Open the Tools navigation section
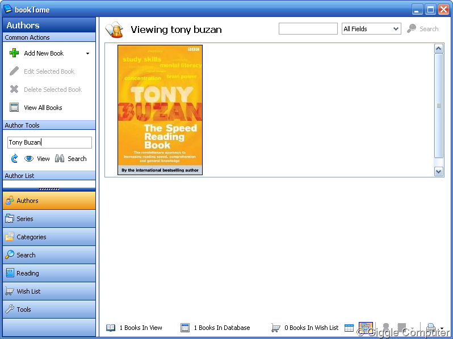 click(49, 310)
